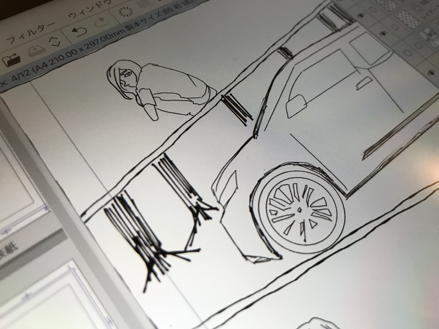
Task: Toggle eye icon of second visible layer row
Action: coord(382,33)
